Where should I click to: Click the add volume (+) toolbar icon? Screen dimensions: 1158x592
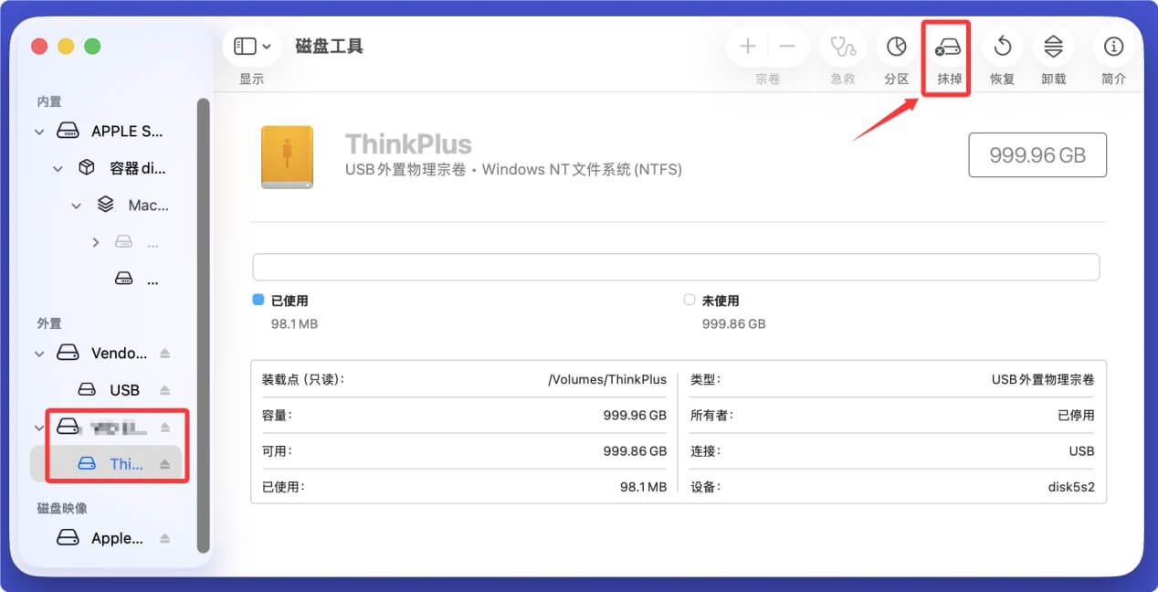[746, 46]
